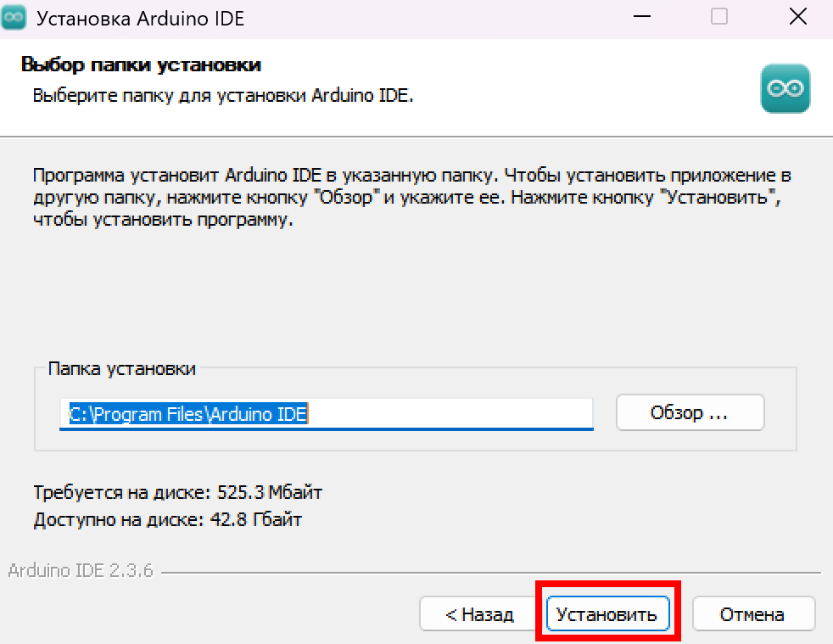Minimize the Установка Arduino IDE window
The width and height of the screenshot is (833, 644).
pos(642,16)
